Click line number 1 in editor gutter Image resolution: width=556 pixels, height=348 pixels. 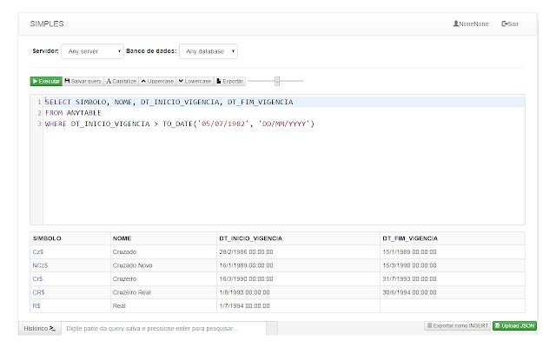tap(39, 103)
